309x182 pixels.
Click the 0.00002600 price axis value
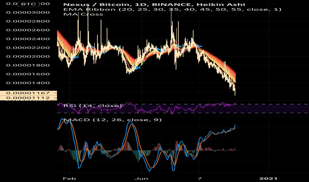(x=28, y=30)
